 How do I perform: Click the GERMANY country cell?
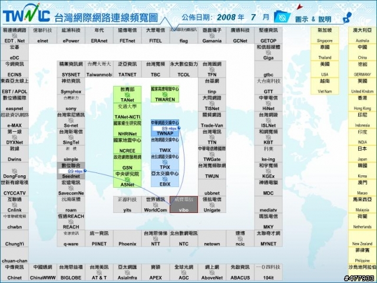362,69
